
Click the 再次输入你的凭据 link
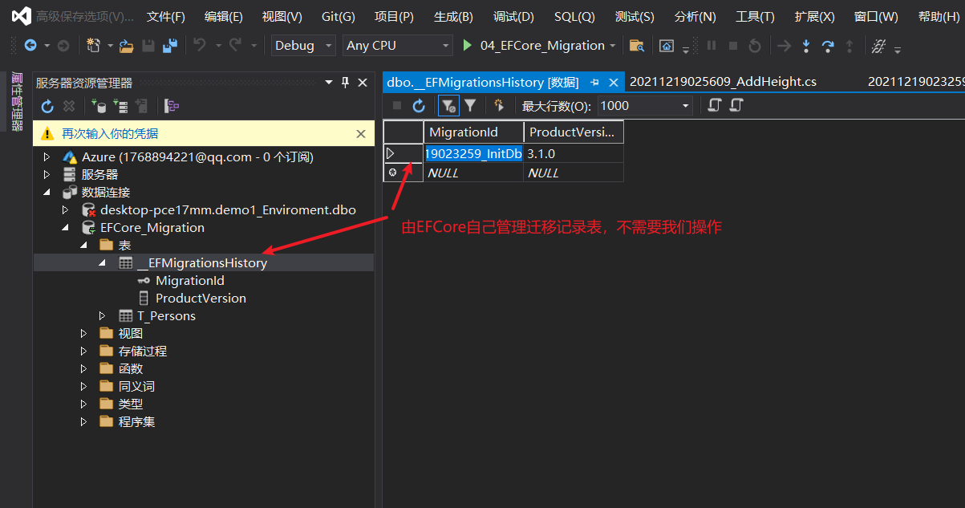point(110,134)
